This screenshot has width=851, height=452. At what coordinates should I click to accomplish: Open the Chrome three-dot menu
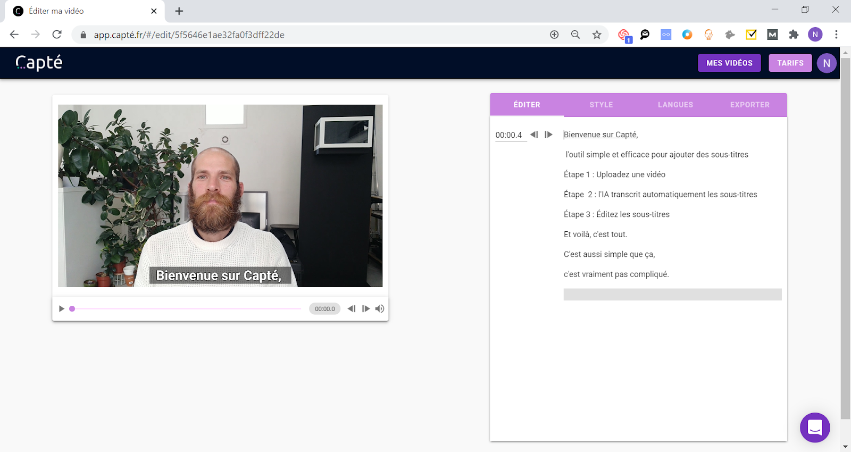point(836,35)
